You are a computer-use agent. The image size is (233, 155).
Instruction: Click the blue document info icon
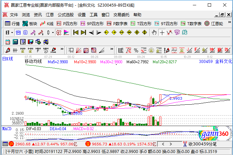[x=26, y=32]
